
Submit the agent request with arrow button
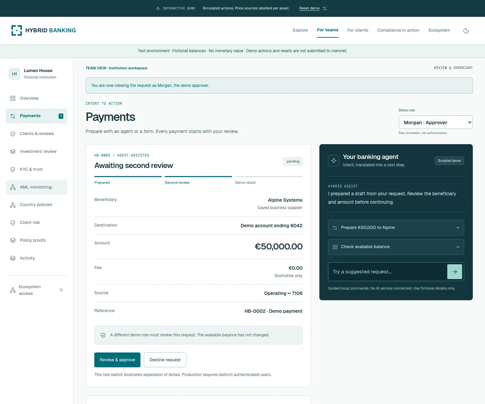point(455,272)
